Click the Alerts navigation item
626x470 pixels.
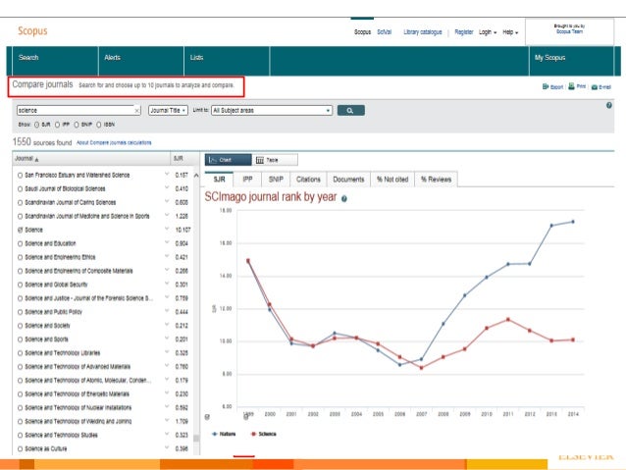114,58
